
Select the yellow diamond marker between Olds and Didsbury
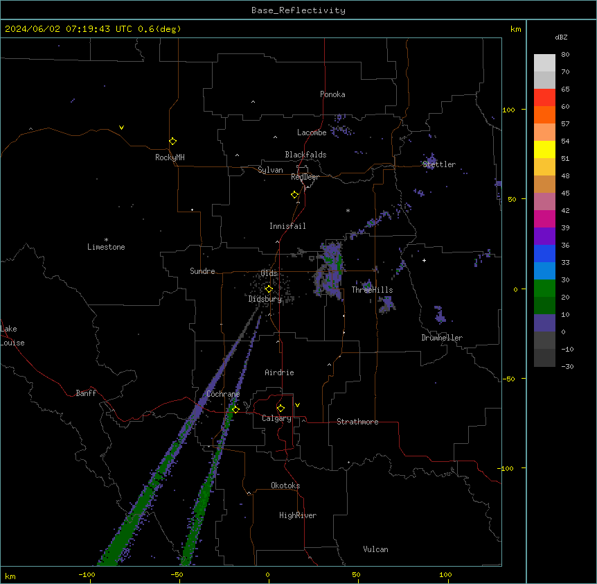click(x=269, y=289)
